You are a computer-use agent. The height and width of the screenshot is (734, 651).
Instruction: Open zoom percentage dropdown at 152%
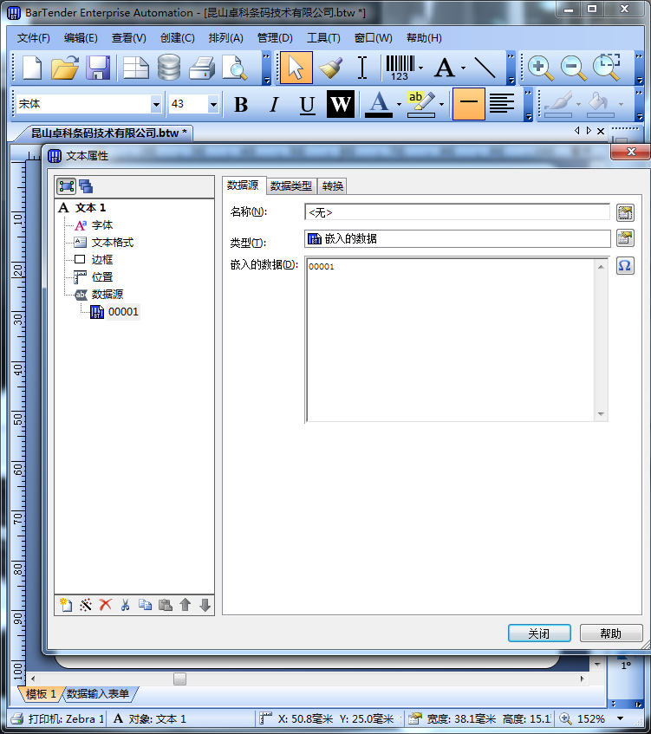point(621,718)
